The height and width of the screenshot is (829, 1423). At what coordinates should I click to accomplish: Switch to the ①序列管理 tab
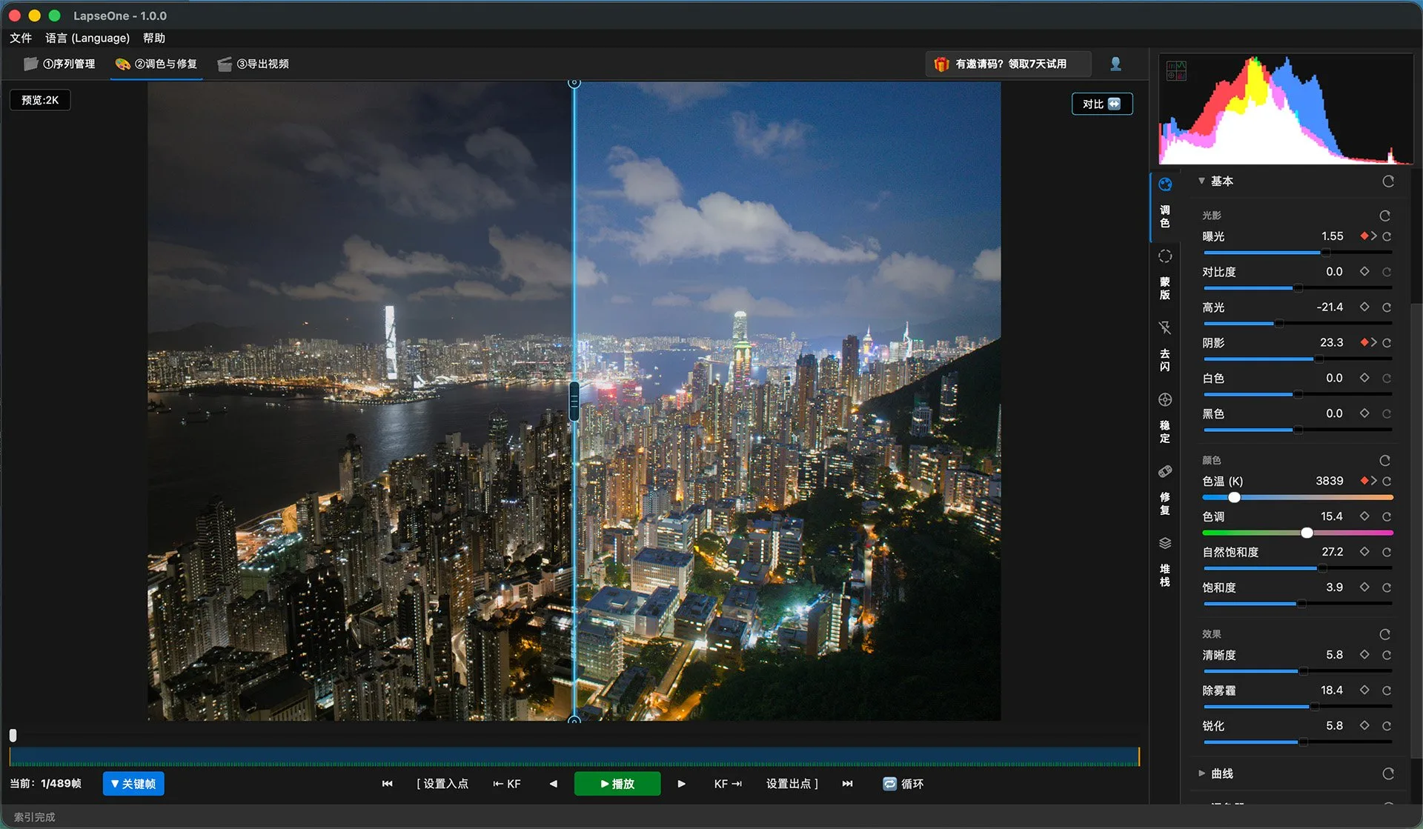59,64
